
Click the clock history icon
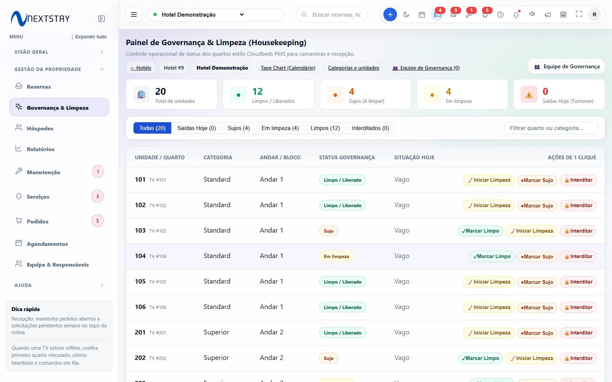[500, 15]
